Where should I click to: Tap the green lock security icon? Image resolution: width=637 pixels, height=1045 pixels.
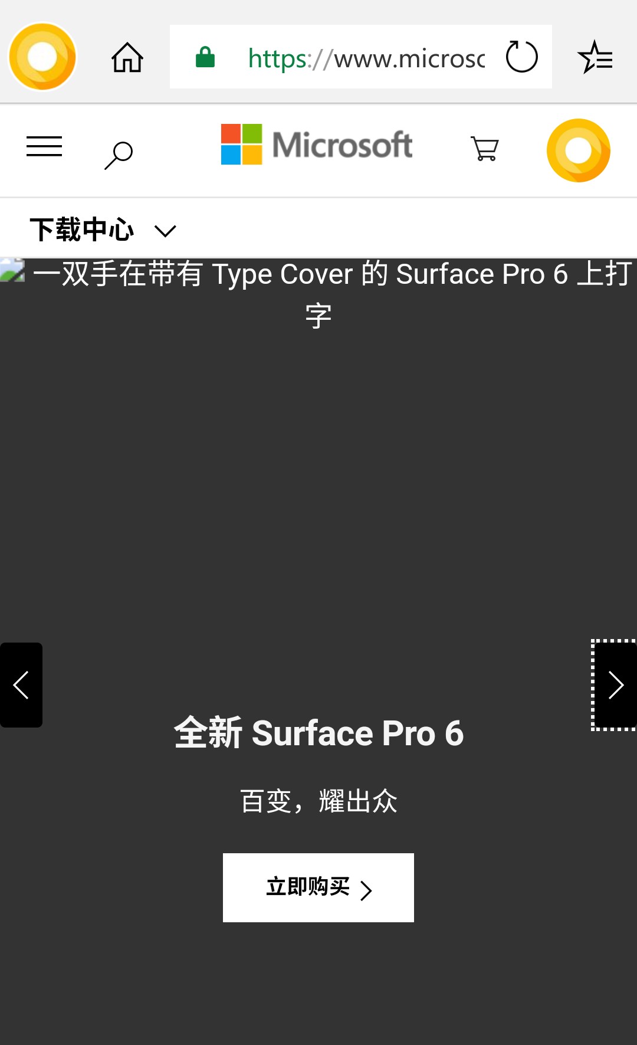205,57
